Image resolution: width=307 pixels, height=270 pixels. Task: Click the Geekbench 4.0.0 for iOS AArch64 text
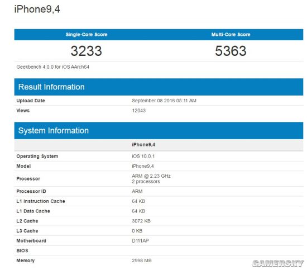[53, 67]
